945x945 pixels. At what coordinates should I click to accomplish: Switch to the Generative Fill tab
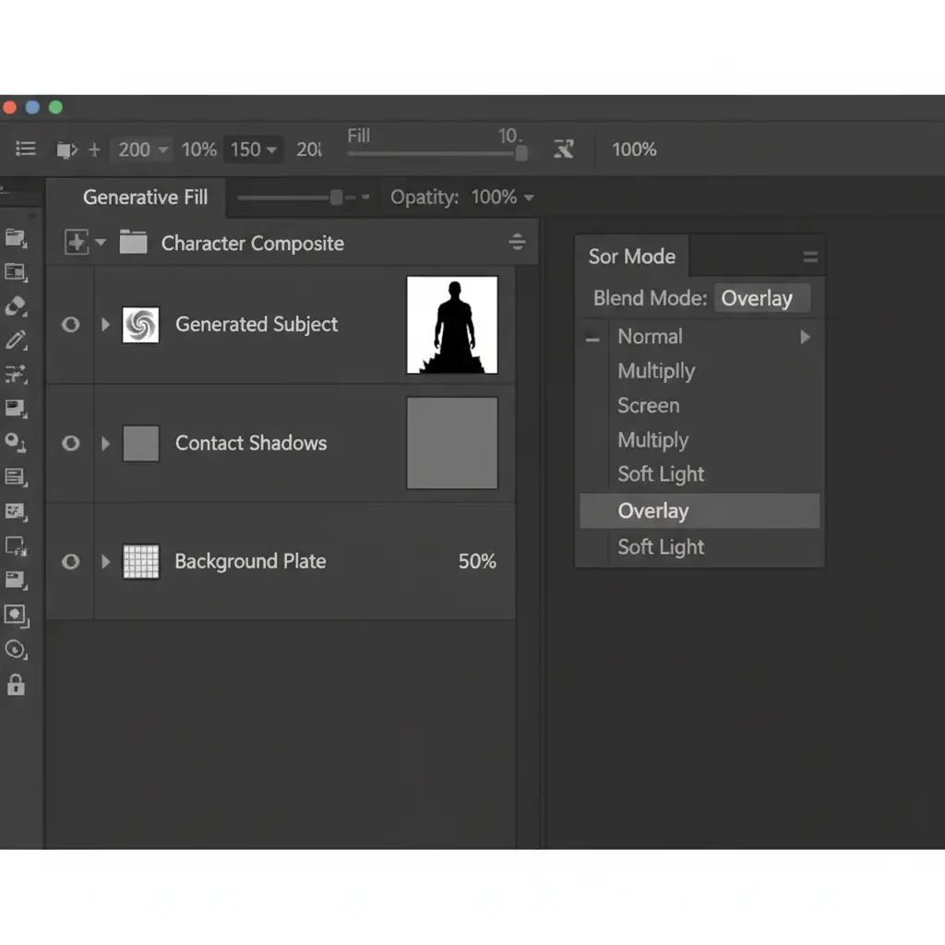pyautogui.click(x=145, y=197)
